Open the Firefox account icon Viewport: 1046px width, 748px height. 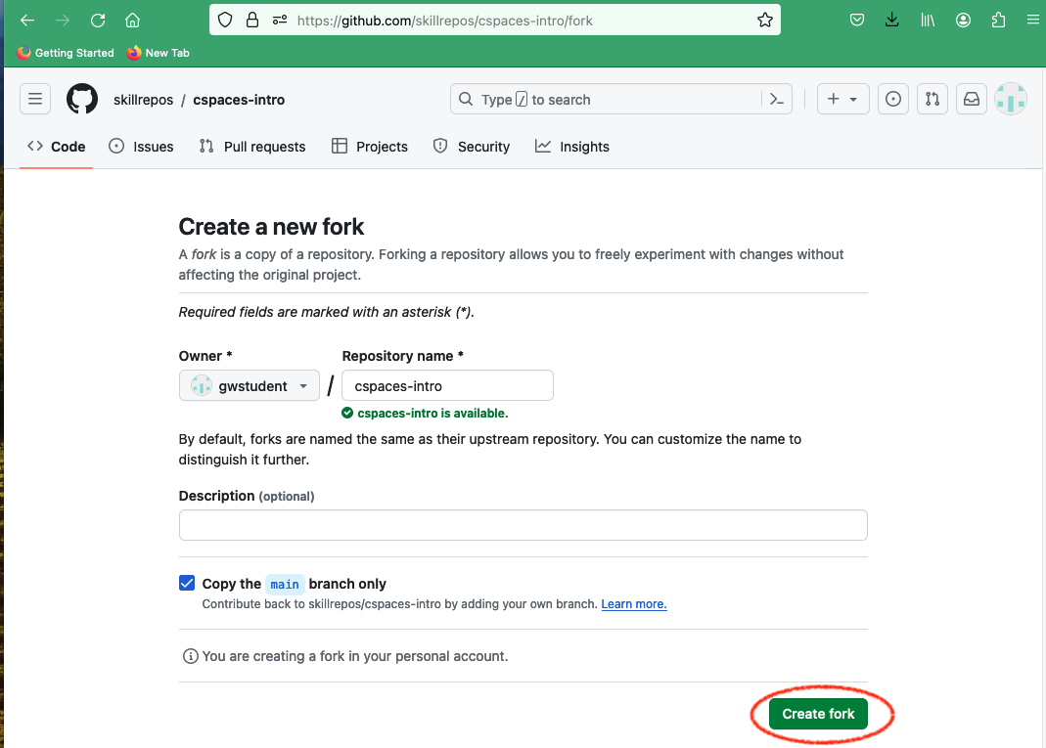pyautogui.click(x=963, y=20)
